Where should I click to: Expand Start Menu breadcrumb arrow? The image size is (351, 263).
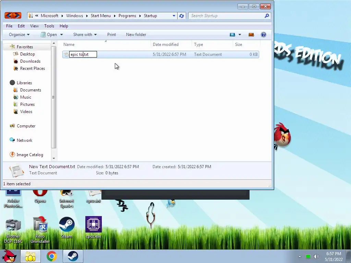tap(114, 16)
